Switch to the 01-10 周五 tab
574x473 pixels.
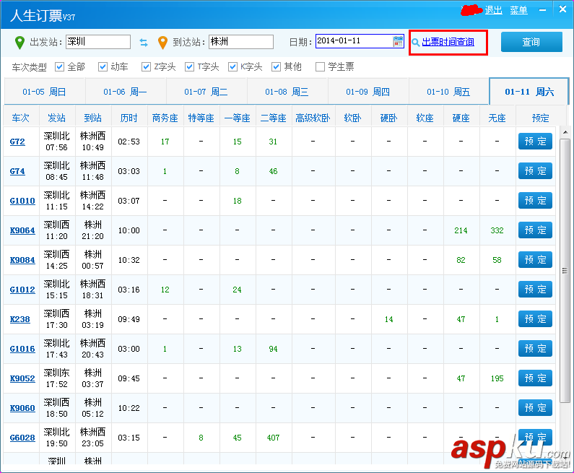click(x=449, y=92)
